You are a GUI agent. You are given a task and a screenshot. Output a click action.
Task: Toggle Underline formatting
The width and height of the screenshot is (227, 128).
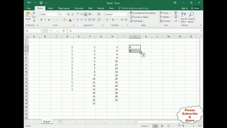coord(49,20)
